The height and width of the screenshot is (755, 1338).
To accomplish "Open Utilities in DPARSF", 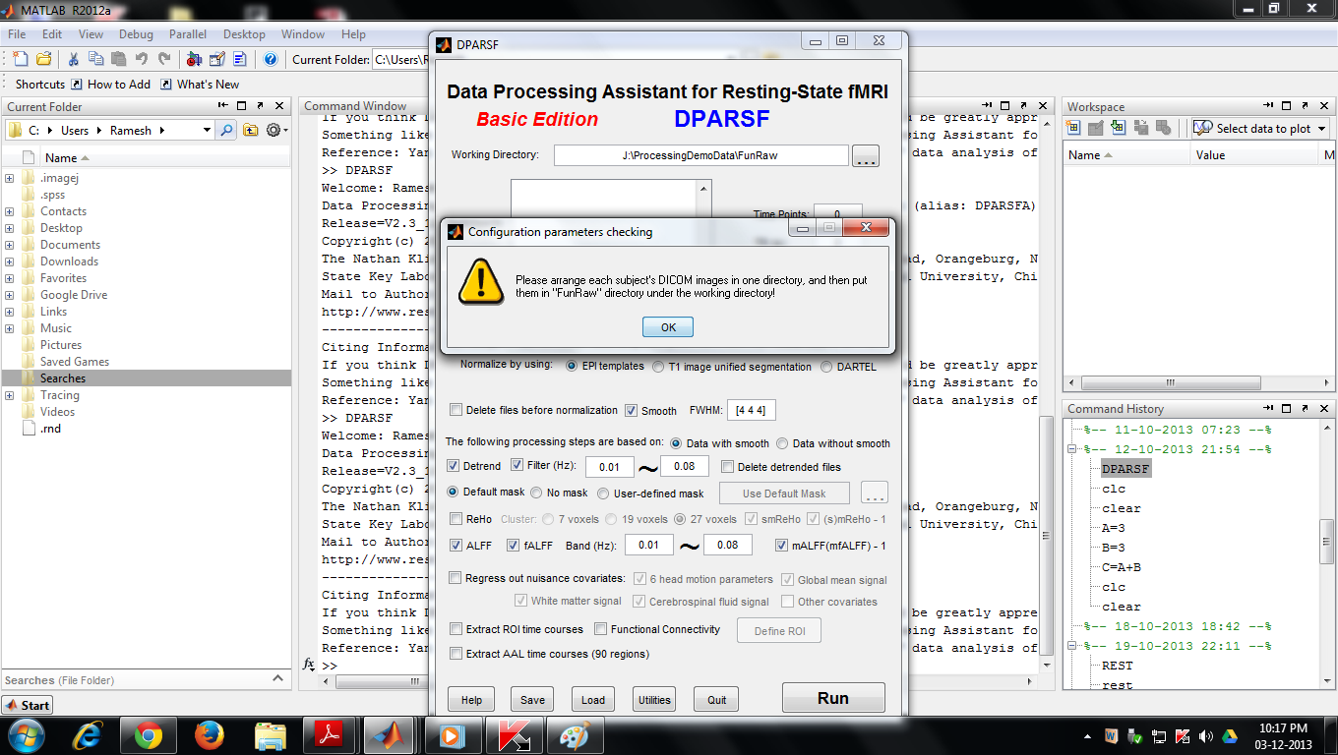I will [654, 700].
